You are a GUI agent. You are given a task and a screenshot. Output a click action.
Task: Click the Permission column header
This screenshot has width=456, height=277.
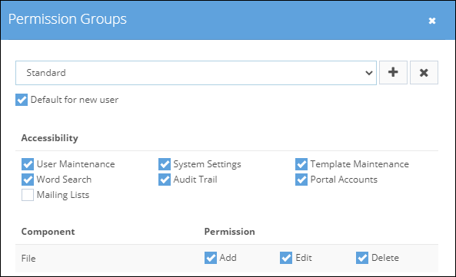[229, 232]
